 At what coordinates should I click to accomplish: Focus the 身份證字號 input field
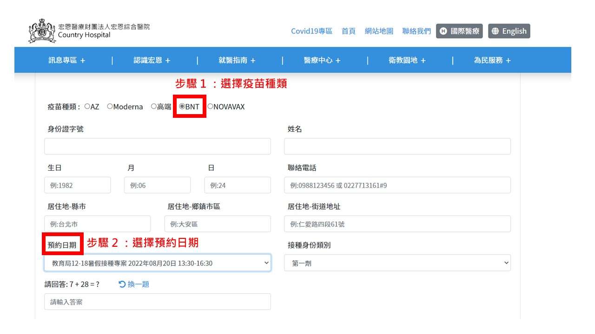(157, 146)
